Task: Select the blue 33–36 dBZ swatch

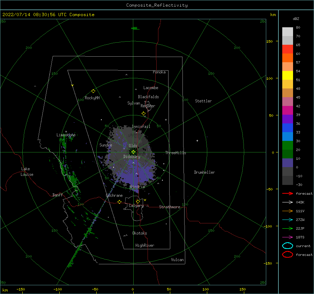Action: (287, 128)
